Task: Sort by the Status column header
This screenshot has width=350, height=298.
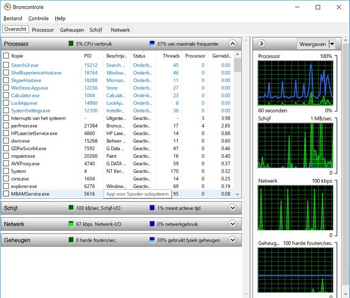Action: coord(143,56)
